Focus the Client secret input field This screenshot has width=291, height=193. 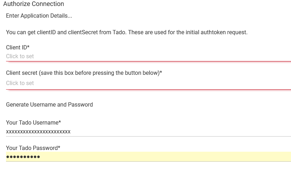[x=149, y=83]
